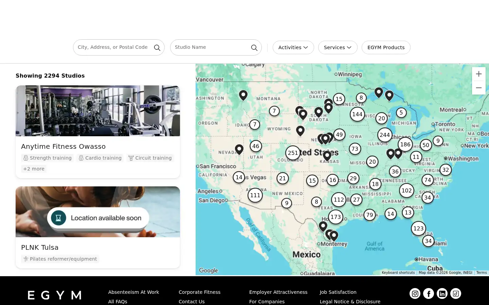Click the Cardio training tag
The height and width of the screenshot is (305, 489).
click(x=100, y=158)
